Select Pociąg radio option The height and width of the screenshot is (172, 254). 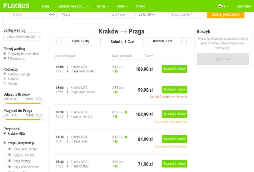[5, 83]
